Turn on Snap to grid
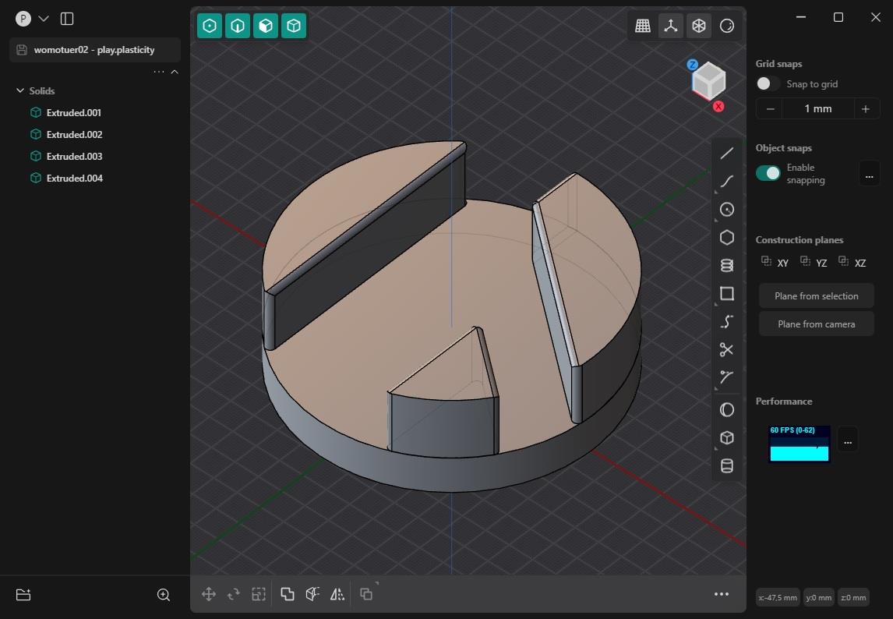 point(768,84)
